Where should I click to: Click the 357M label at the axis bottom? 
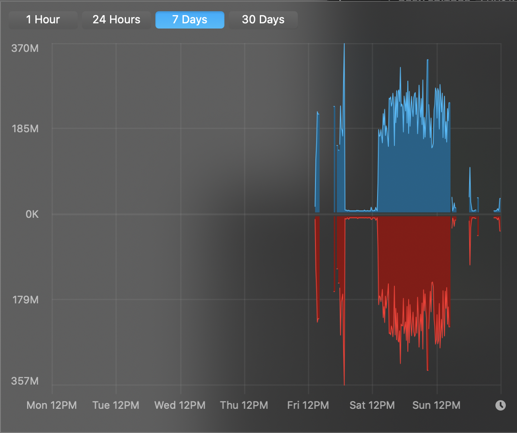25,381
